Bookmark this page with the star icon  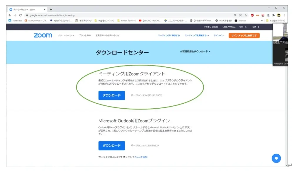tap(246, 15)
